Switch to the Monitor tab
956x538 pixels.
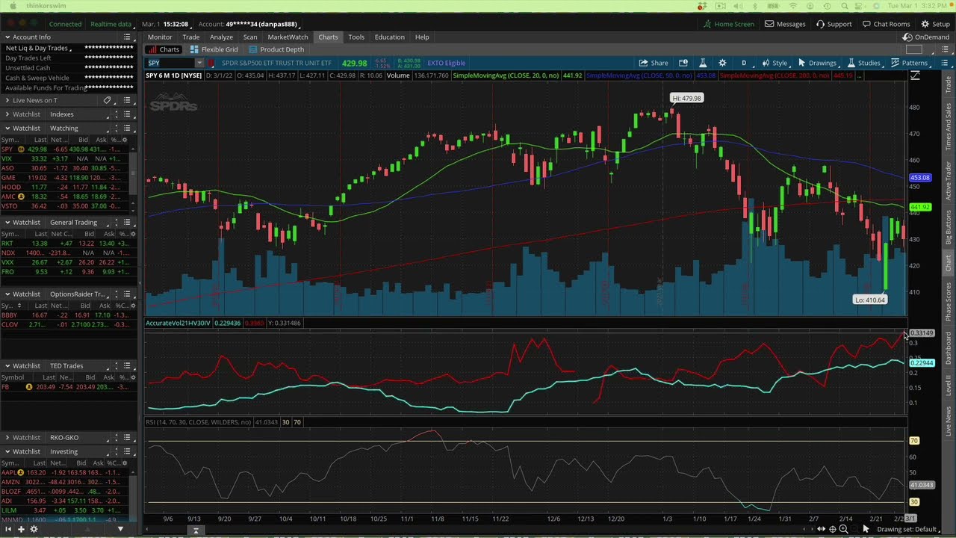click(160, 37)
